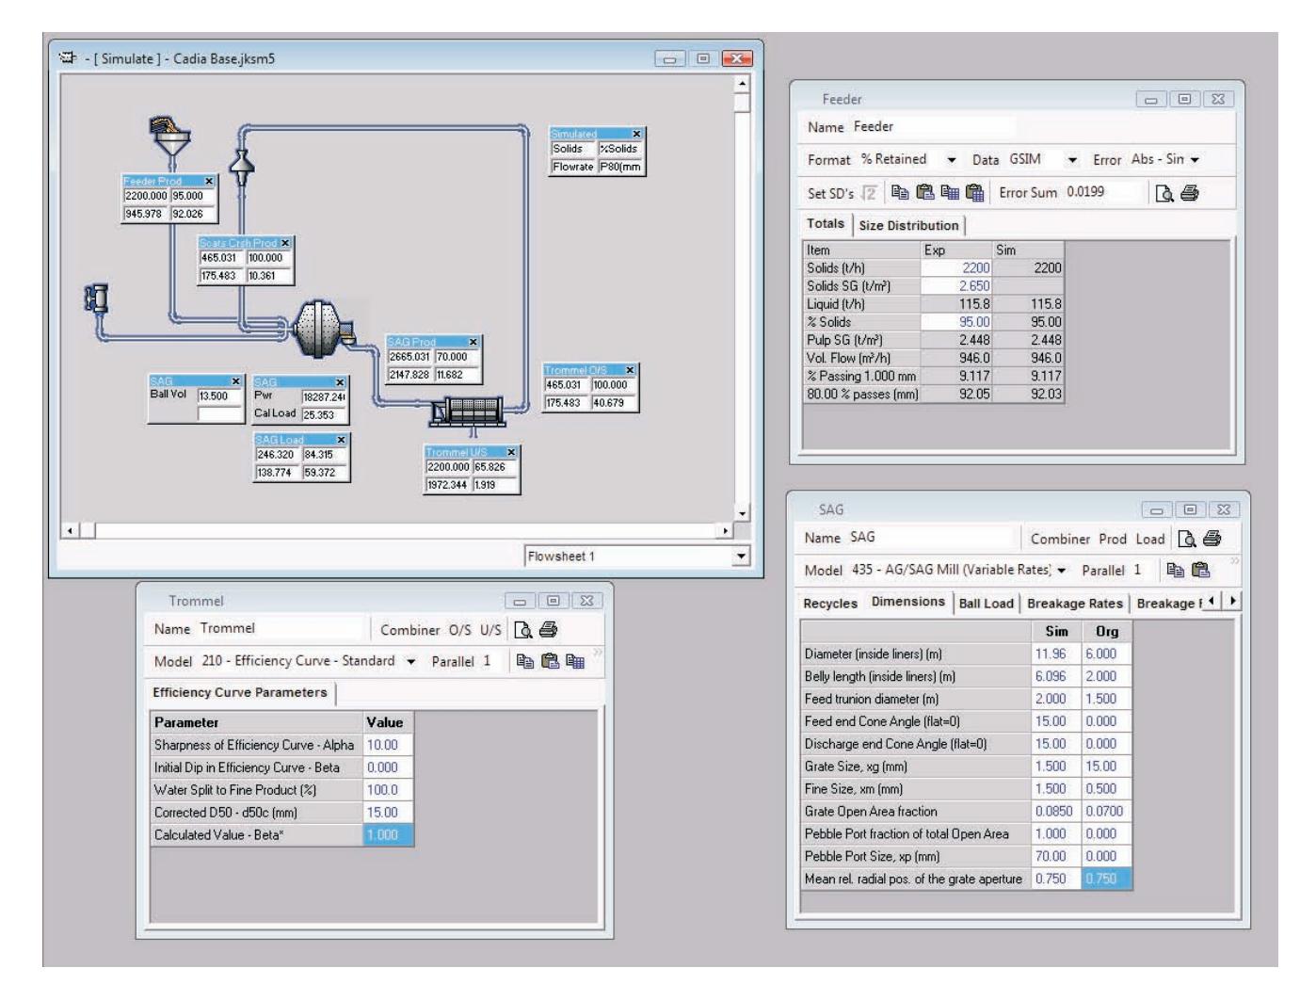Open print preview in Feeder window
Screen dimensions: 1316x1001
1165,193
